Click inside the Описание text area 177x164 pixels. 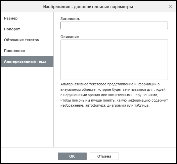[x=114, y=60]
